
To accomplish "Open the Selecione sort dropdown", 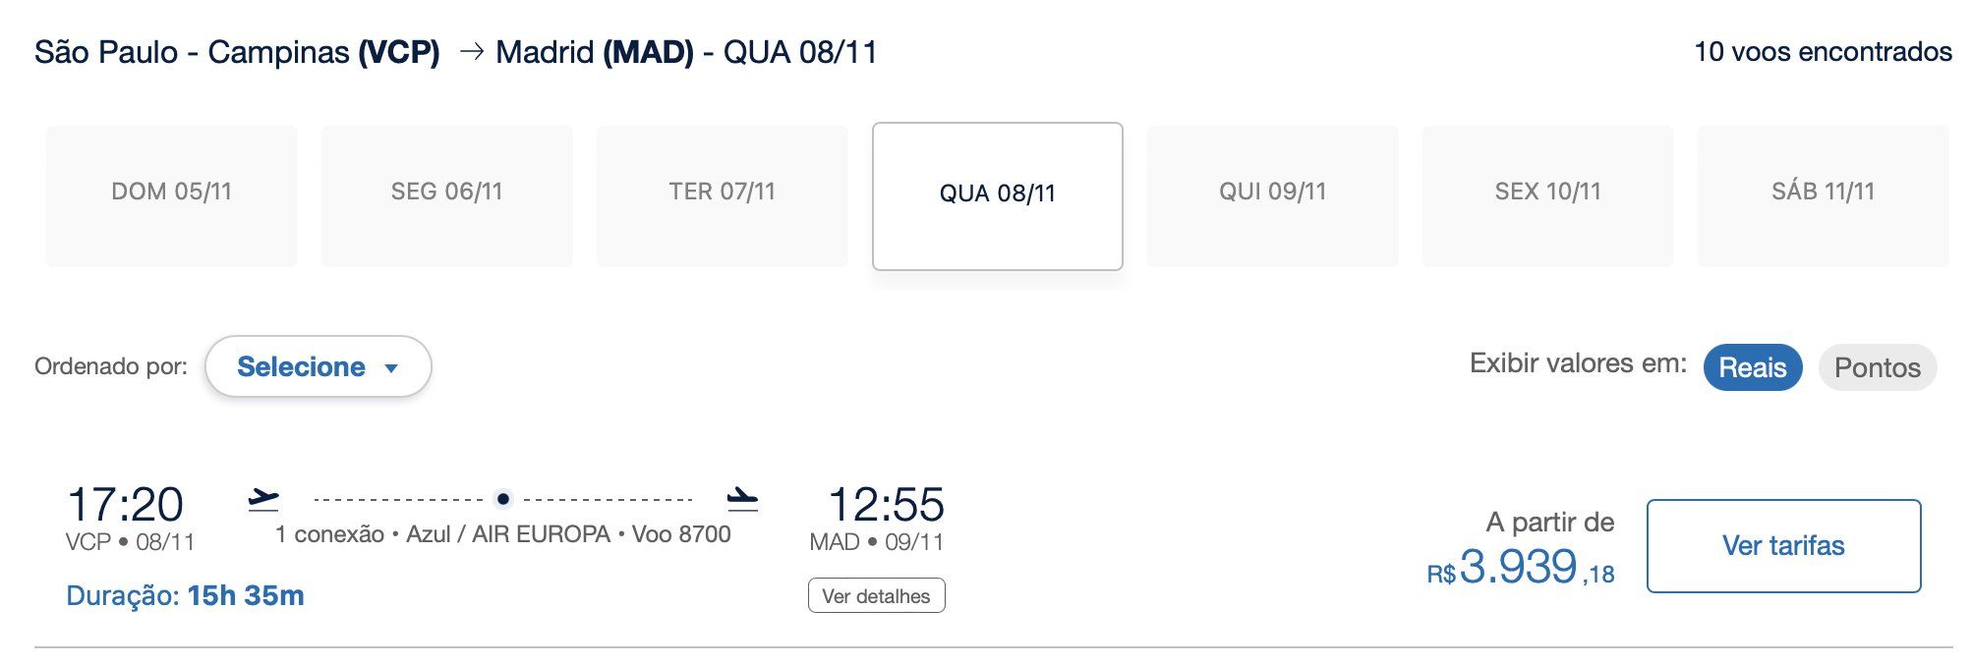I will (x=318, y=366).
